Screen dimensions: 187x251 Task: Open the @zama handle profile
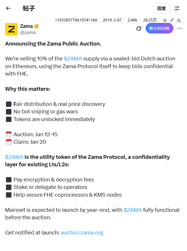coord(28,32)
